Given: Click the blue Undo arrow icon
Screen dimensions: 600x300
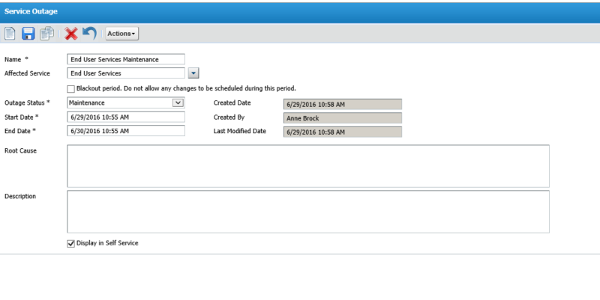Looking at the screenshot, I should coord(89,33).
